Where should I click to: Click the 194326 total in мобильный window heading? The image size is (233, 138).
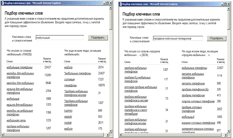[27, 54]
